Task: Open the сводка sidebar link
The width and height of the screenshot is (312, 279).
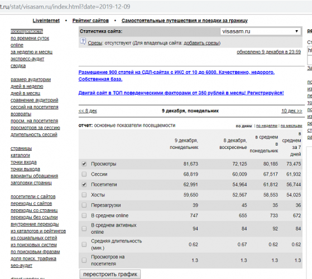Action: pyautogui.click(x=18, y=66)
